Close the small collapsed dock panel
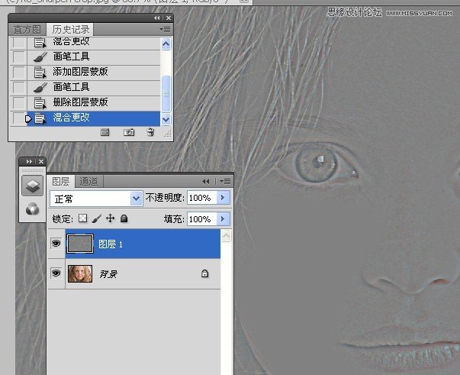The width and height of the screenshot is (460, 375). [41, 161]
